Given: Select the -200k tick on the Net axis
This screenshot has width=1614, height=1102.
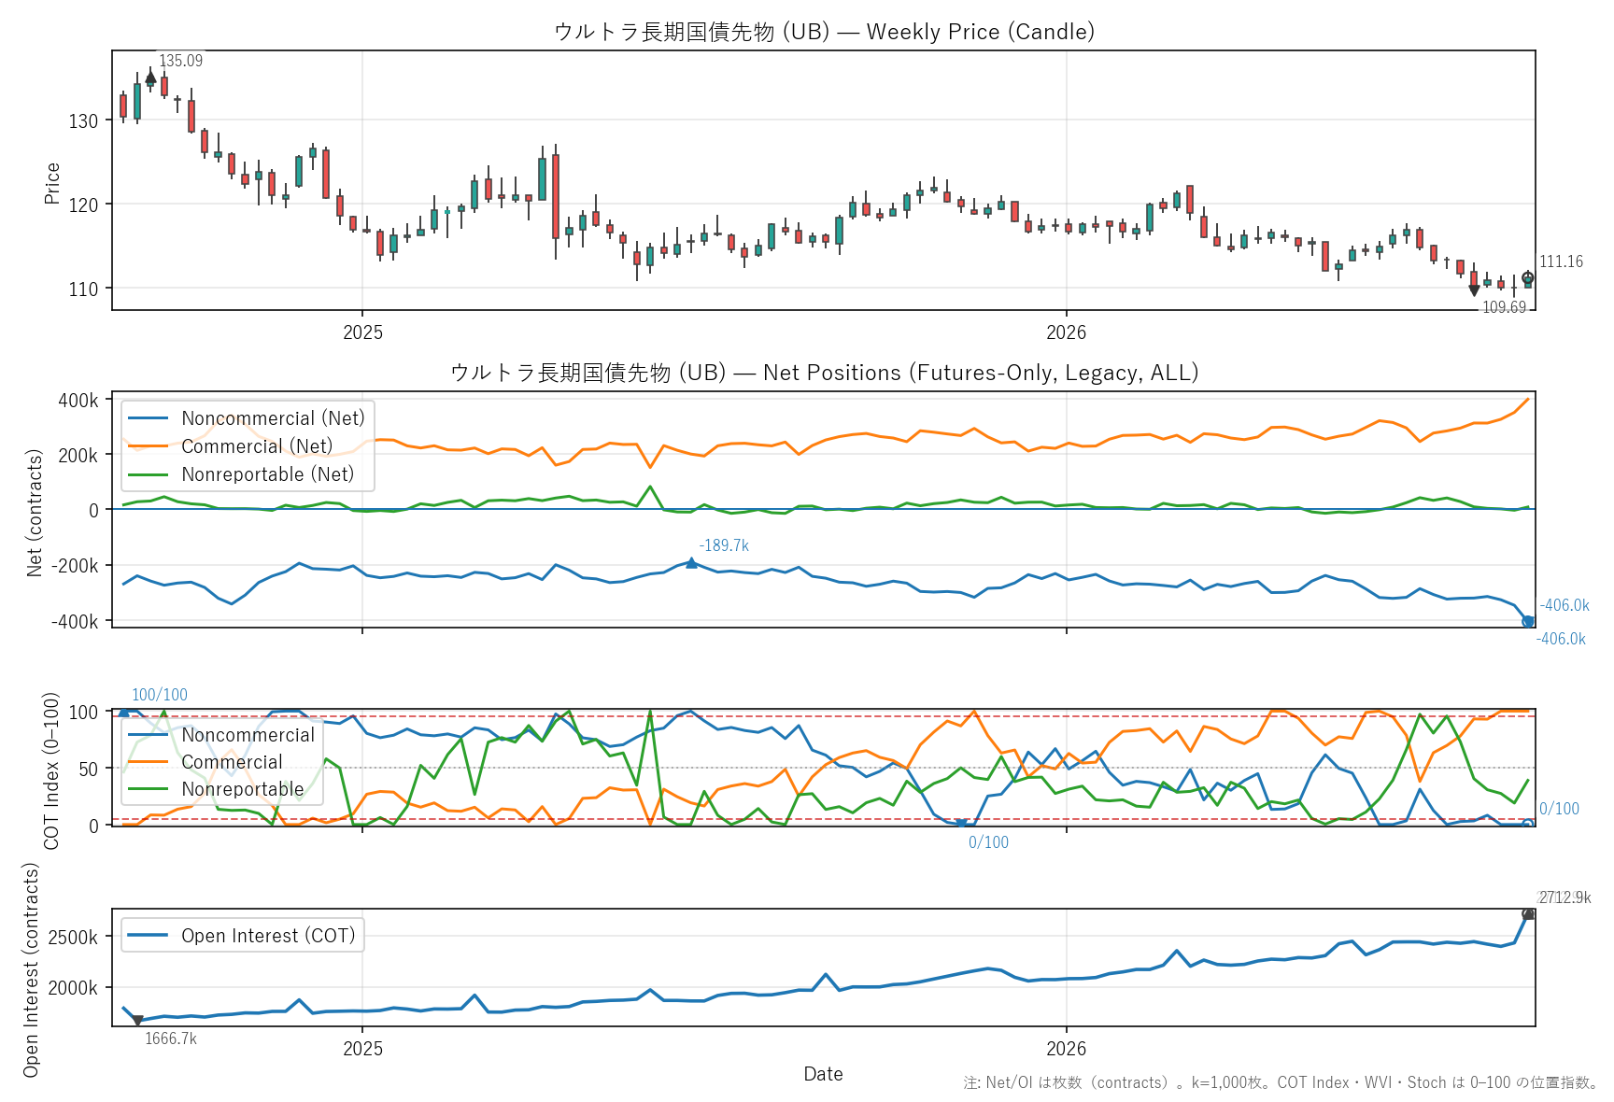Looking at the screenshot, I should click(x=75, y=566).
